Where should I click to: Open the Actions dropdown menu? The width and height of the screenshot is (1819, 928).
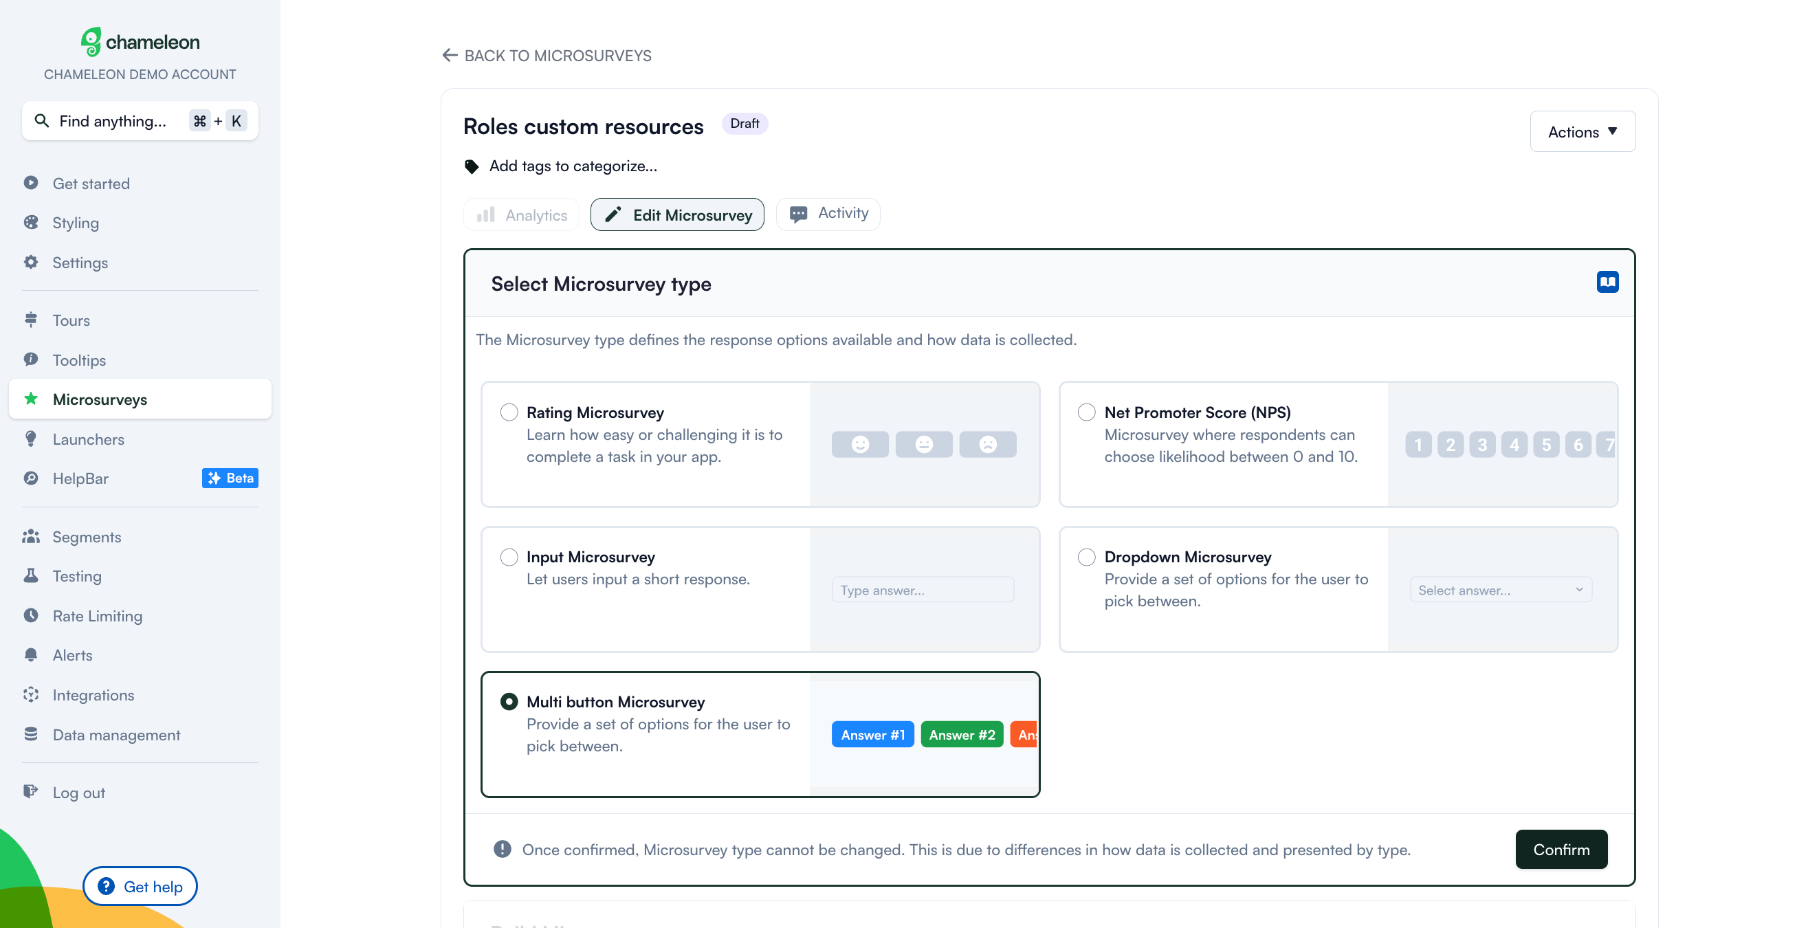[1582, 132]
